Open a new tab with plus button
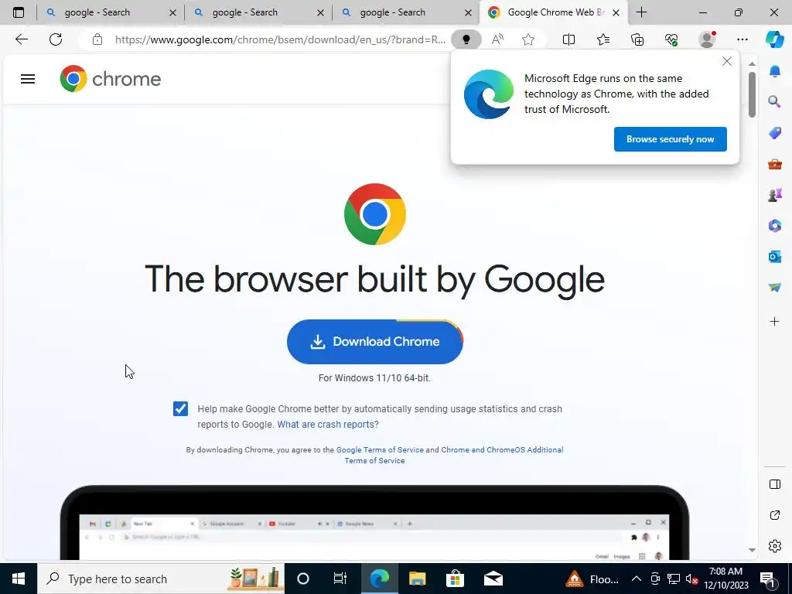The height and width of the screenshot is (594, 792). (x=641, y=12)
